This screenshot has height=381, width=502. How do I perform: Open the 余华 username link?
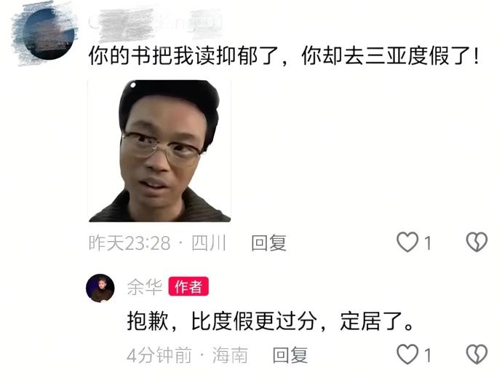(145, 287)
